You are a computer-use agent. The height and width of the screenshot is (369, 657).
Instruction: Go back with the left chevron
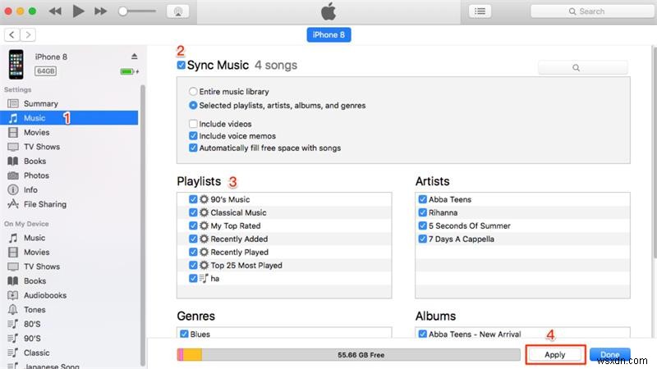click(x=12, y=34)
